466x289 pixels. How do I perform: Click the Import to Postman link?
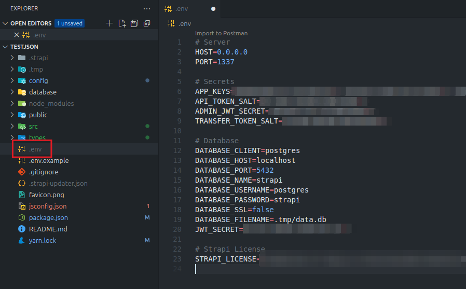click(221, 33)
